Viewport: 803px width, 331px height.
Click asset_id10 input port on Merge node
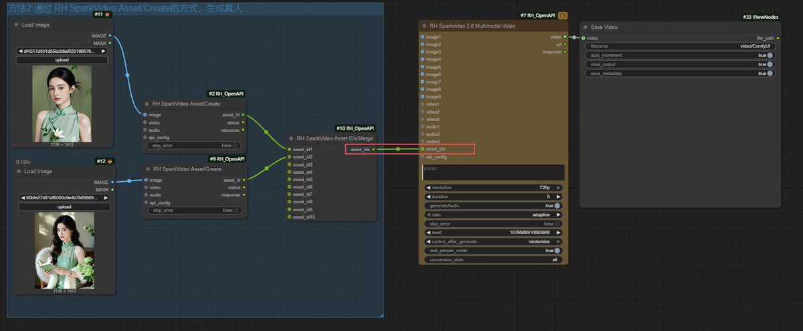pyautogui.click(x=288, y=217)
